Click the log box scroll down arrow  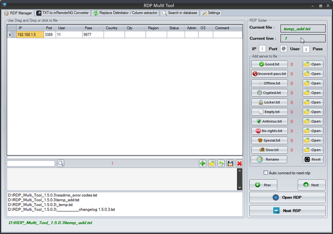click(x=239, y=188)
